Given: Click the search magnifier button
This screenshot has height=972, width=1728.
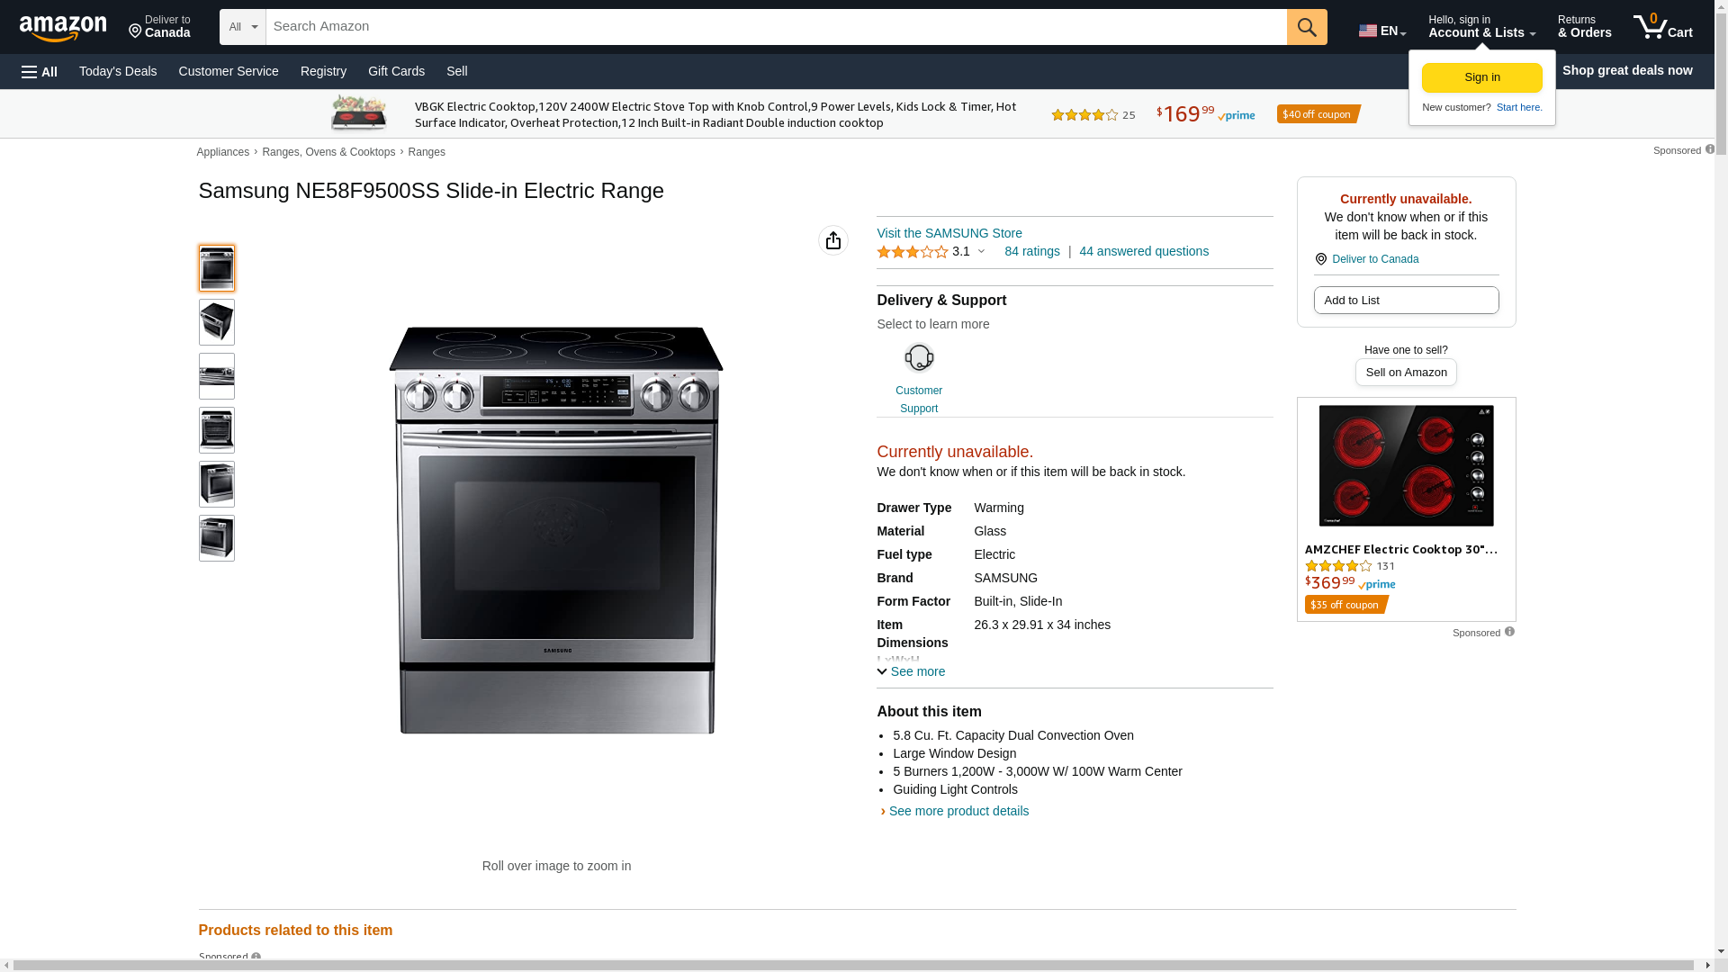Looking at the screenshot, I should click(1307, 27).
